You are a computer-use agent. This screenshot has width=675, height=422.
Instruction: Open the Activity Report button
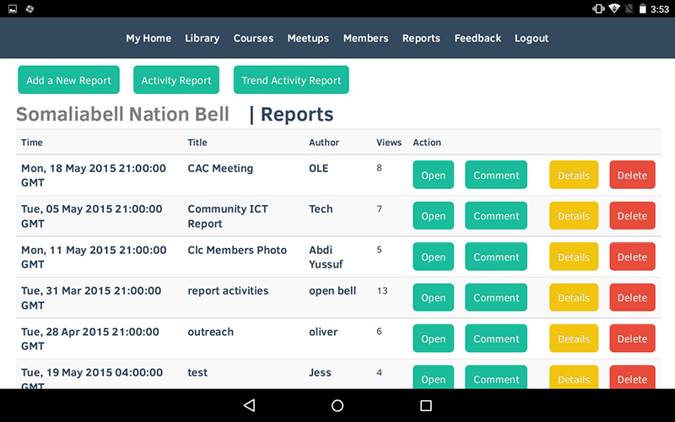[x=176, y=80]
